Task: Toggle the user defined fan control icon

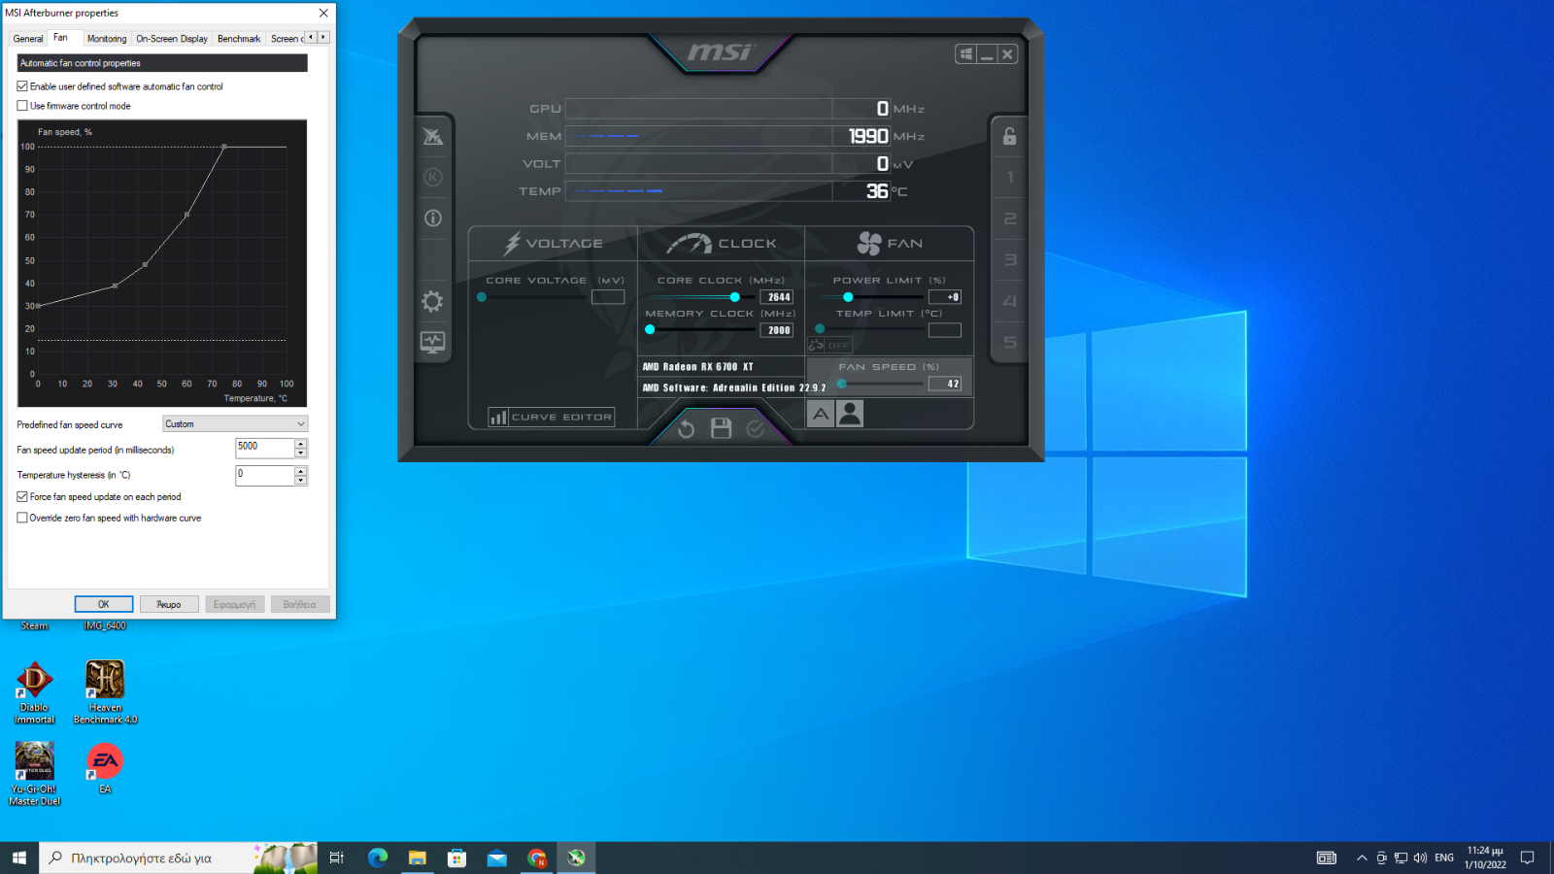Action: pyautogui.click(x=850, y=415)
